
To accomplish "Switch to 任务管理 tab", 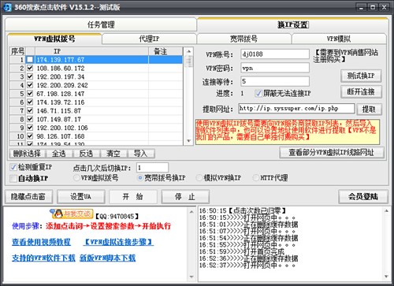I will [x=101, y=25].
